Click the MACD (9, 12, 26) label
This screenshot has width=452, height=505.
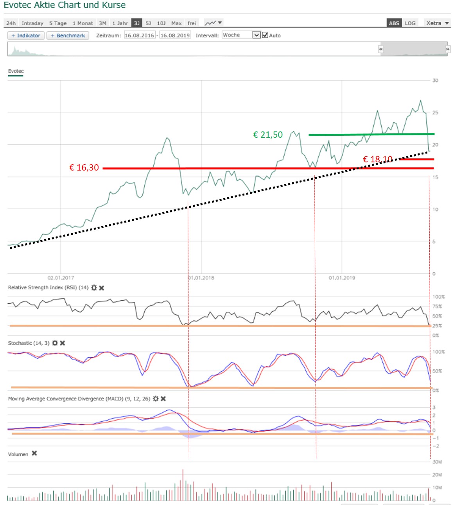tap(79, 399)
